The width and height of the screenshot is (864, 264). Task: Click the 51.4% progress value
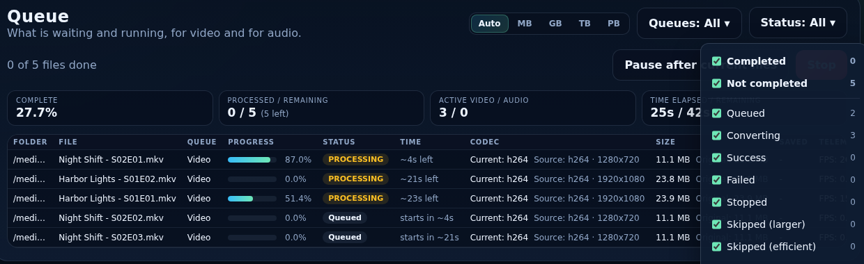pos(298,199)
